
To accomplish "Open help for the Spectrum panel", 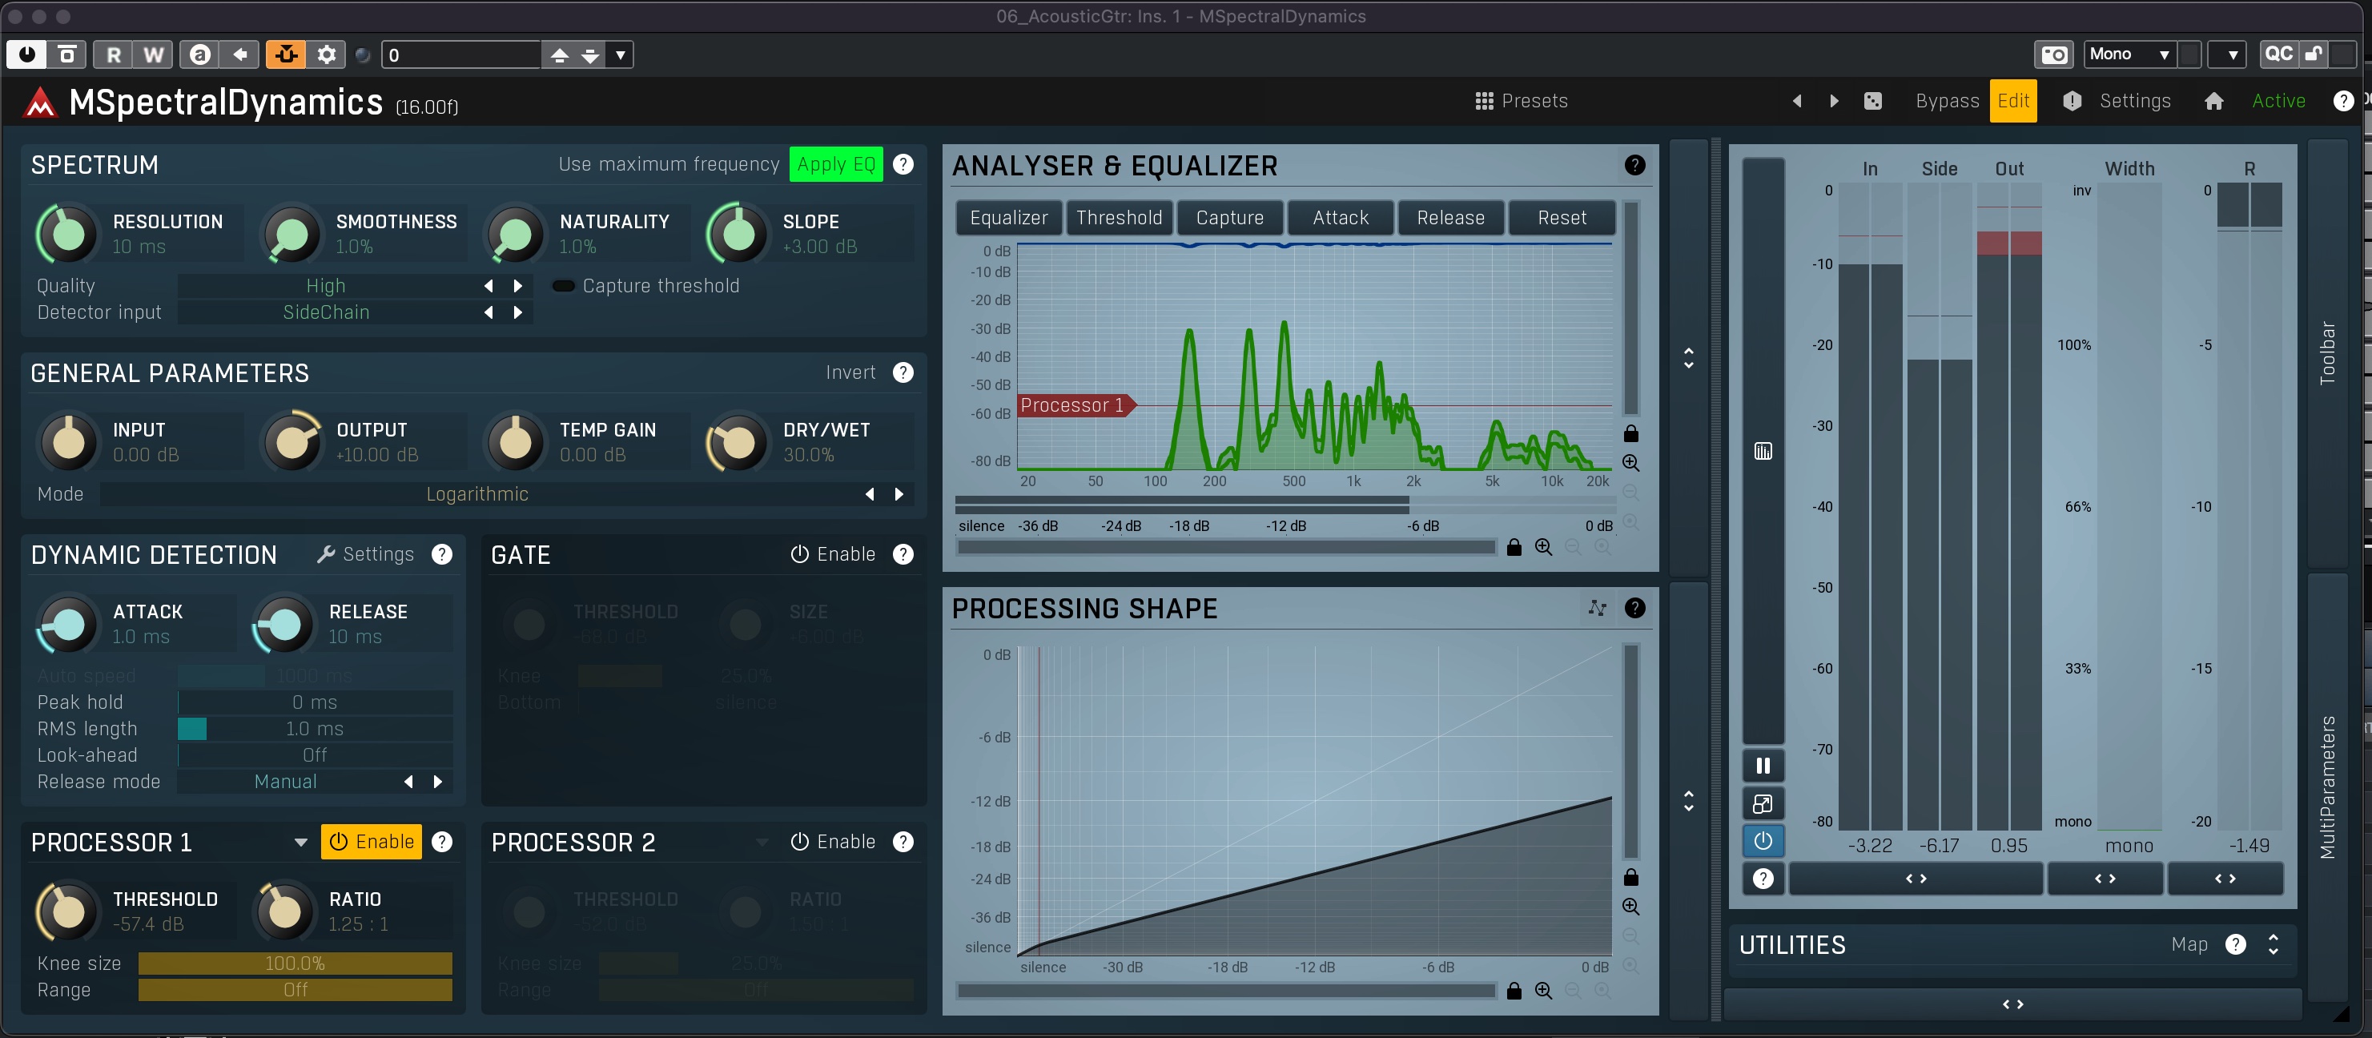I will (903, 164).
